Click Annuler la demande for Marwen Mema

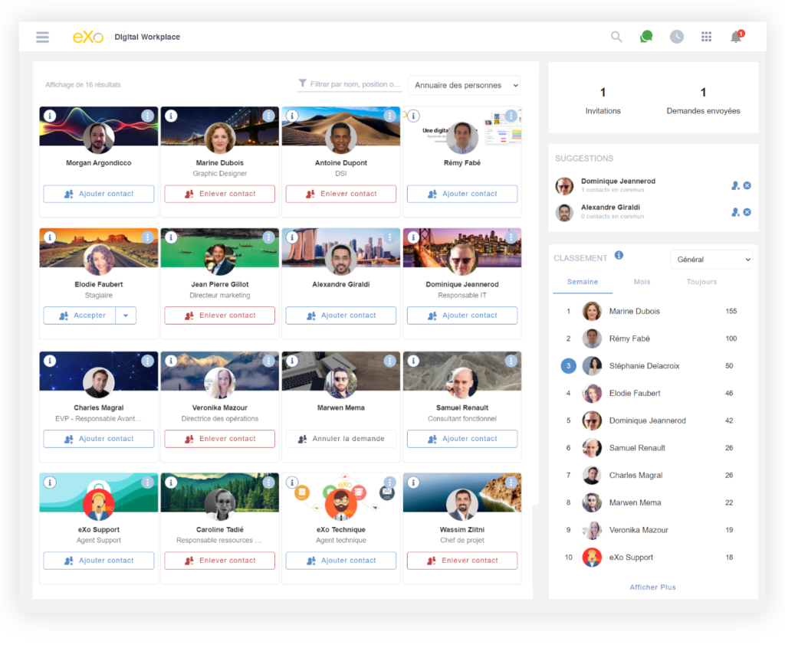coord(341,439)
